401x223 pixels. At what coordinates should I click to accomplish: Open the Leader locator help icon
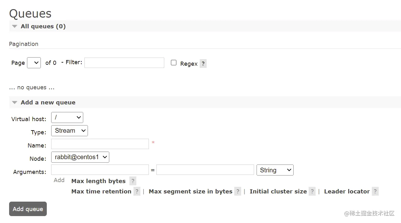(x=375, y=191)
